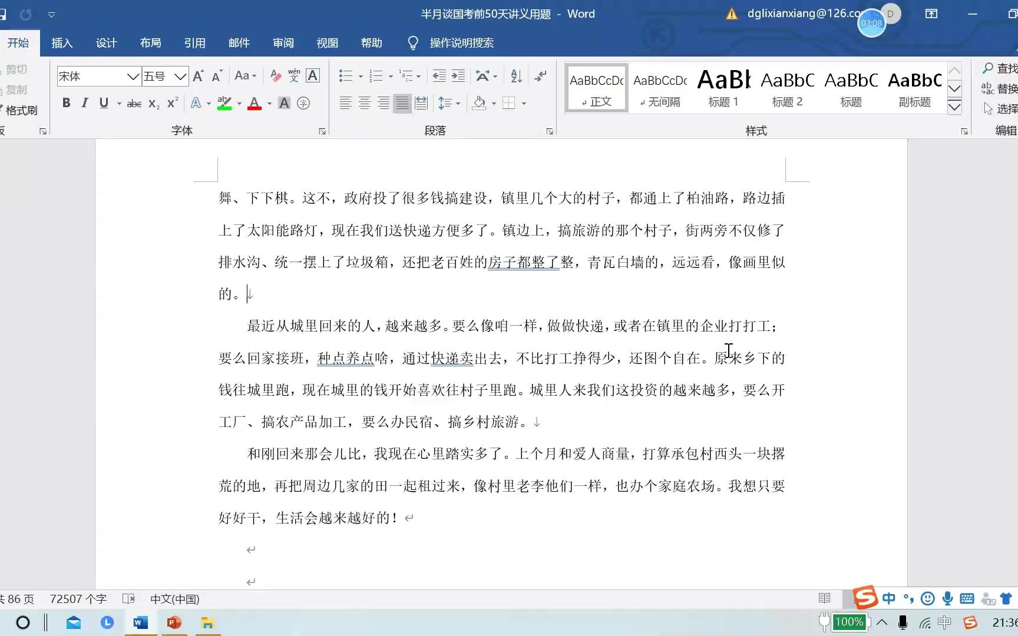Click word count 72507 个字
The image size is (1018, 636).
(x=78, y=599)
